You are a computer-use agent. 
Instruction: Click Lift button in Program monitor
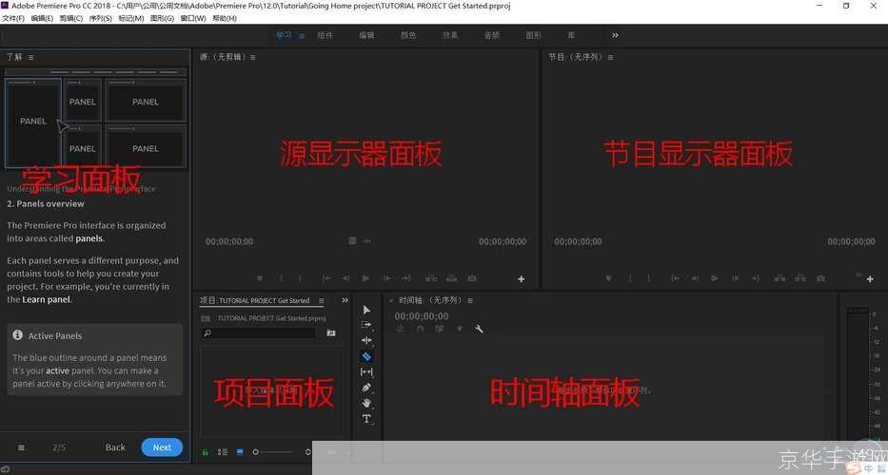[779, 278]
